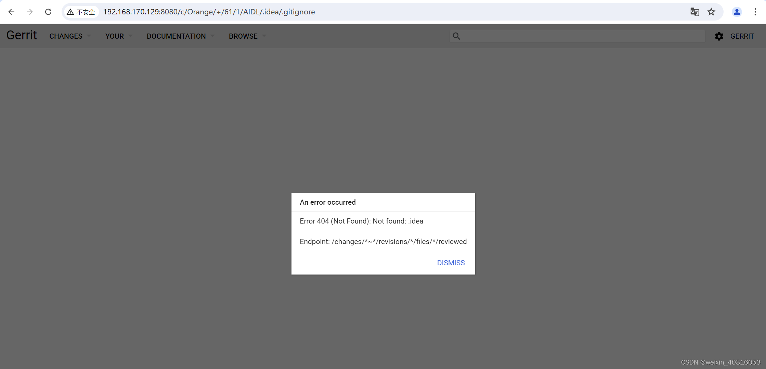Click the browser address bar URL
Viewport: 766px width, 369px height.
209,12
